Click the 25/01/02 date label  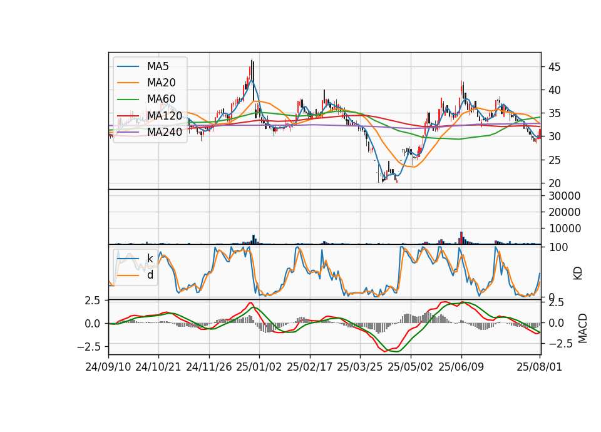tap(259, 367)
